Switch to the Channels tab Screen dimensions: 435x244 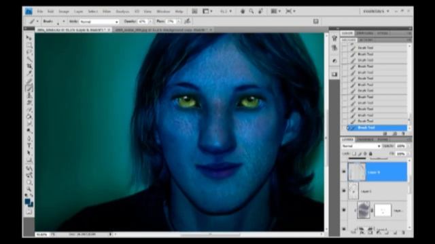pyautogui.click(x=365, y=140)
